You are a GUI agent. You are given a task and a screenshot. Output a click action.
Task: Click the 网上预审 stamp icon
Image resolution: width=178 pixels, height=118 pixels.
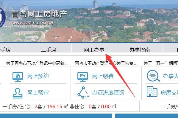[18, 93]
